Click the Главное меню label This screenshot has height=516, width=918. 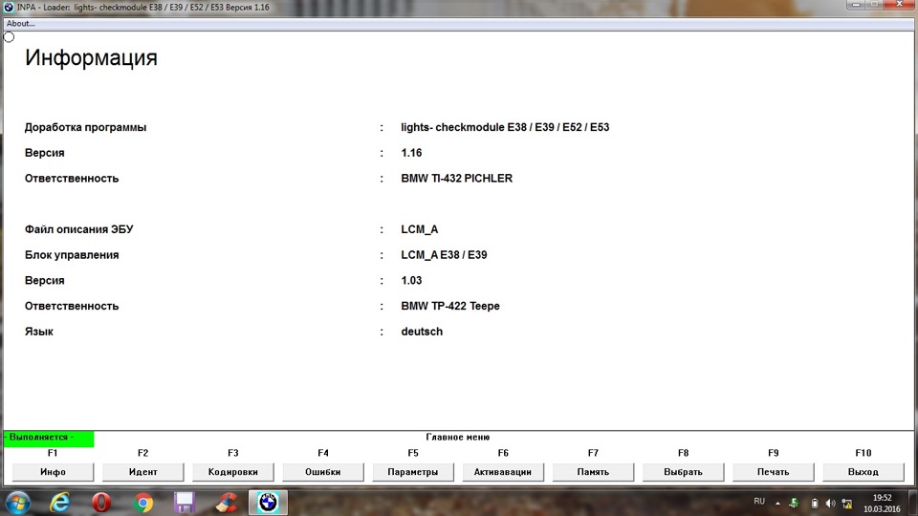tap(458, 437)
